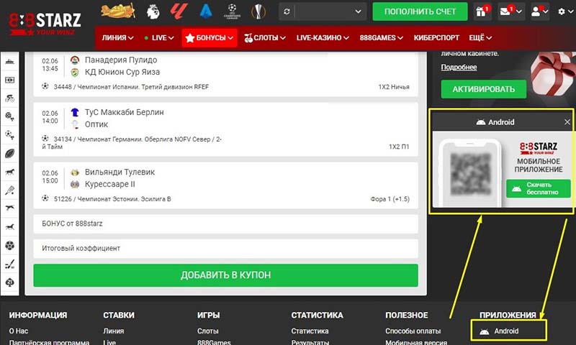Open the Premier League lion icon
576x345 pixels.
[x=153, y=11]
